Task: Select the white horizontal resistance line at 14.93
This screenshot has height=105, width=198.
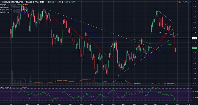Action: click(x=167, y=38)
